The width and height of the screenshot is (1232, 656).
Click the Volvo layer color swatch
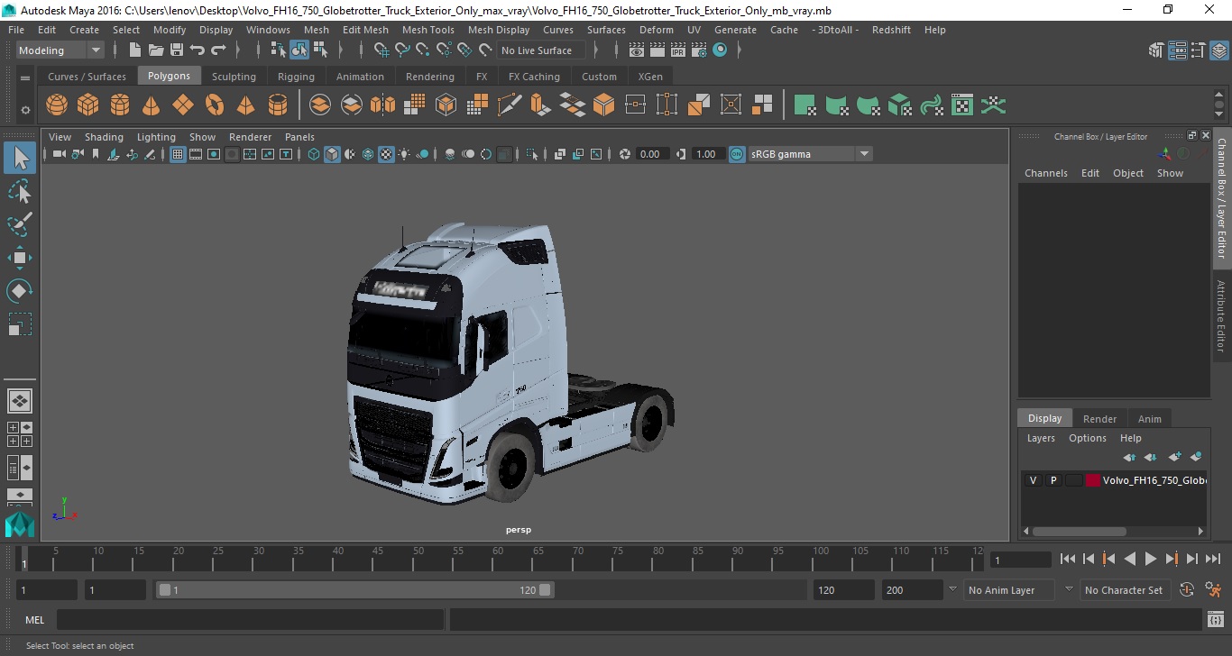pyautogui.click(x=1092, y=480)
